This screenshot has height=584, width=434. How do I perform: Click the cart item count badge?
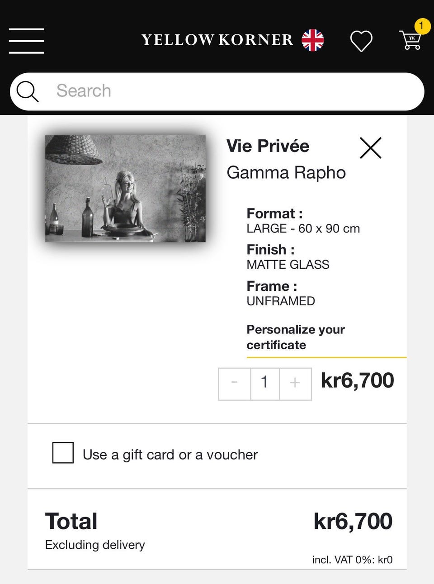pos(422,26)
